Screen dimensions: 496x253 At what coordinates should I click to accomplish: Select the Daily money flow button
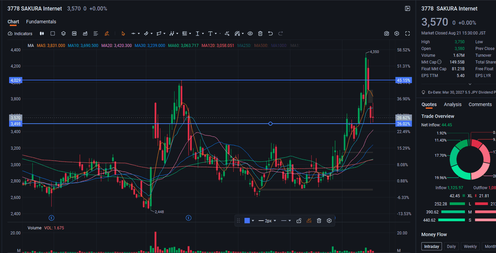(451, 246)
